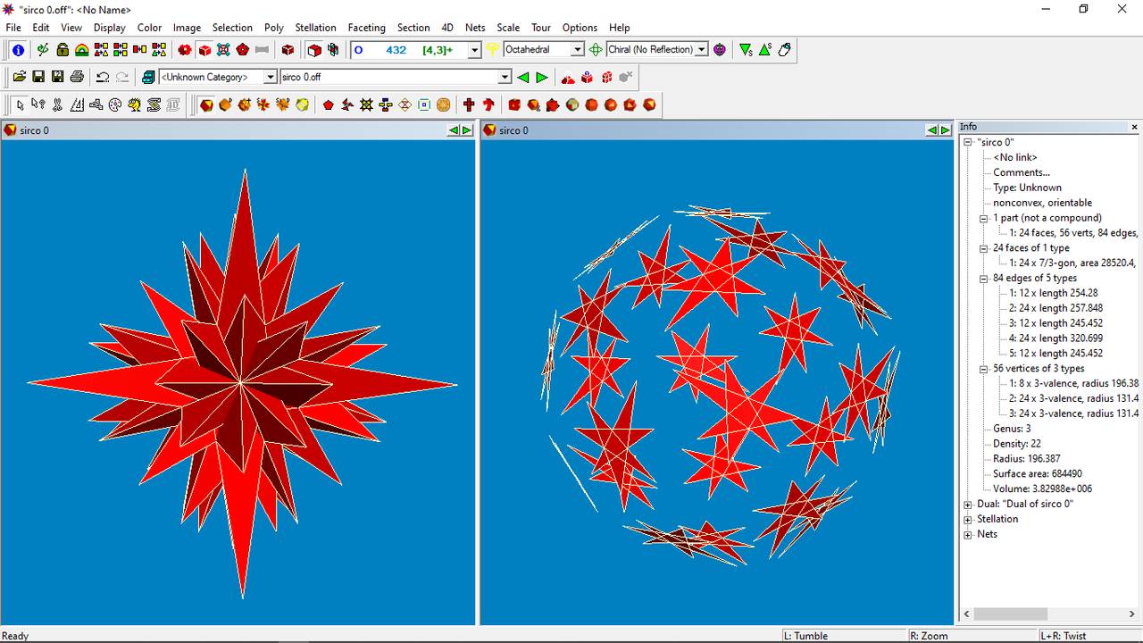
Task: Click right view's green left arrow button
Action: click(x=932, y=130)
